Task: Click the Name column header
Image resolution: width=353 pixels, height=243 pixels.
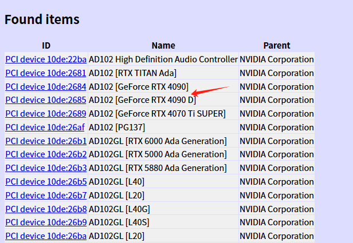Action: (163, 46)
